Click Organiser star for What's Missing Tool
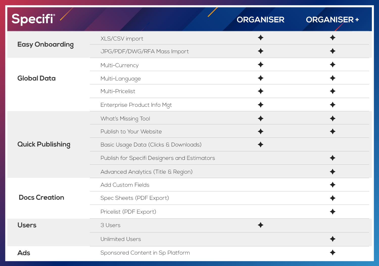Viewport: 379px width, 266px height. tap(260, 118)
